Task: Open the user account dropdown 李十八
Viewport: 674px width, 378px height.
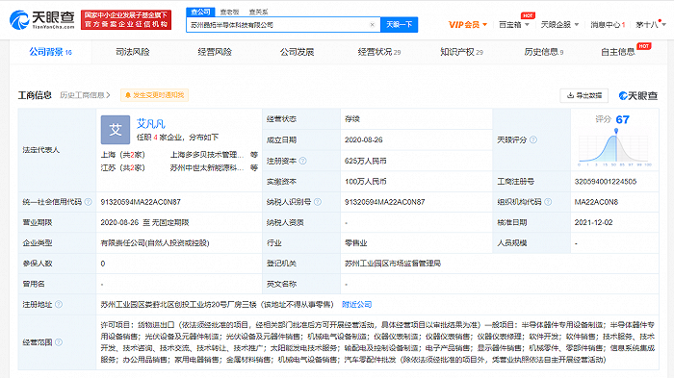Action: [650, 25]
